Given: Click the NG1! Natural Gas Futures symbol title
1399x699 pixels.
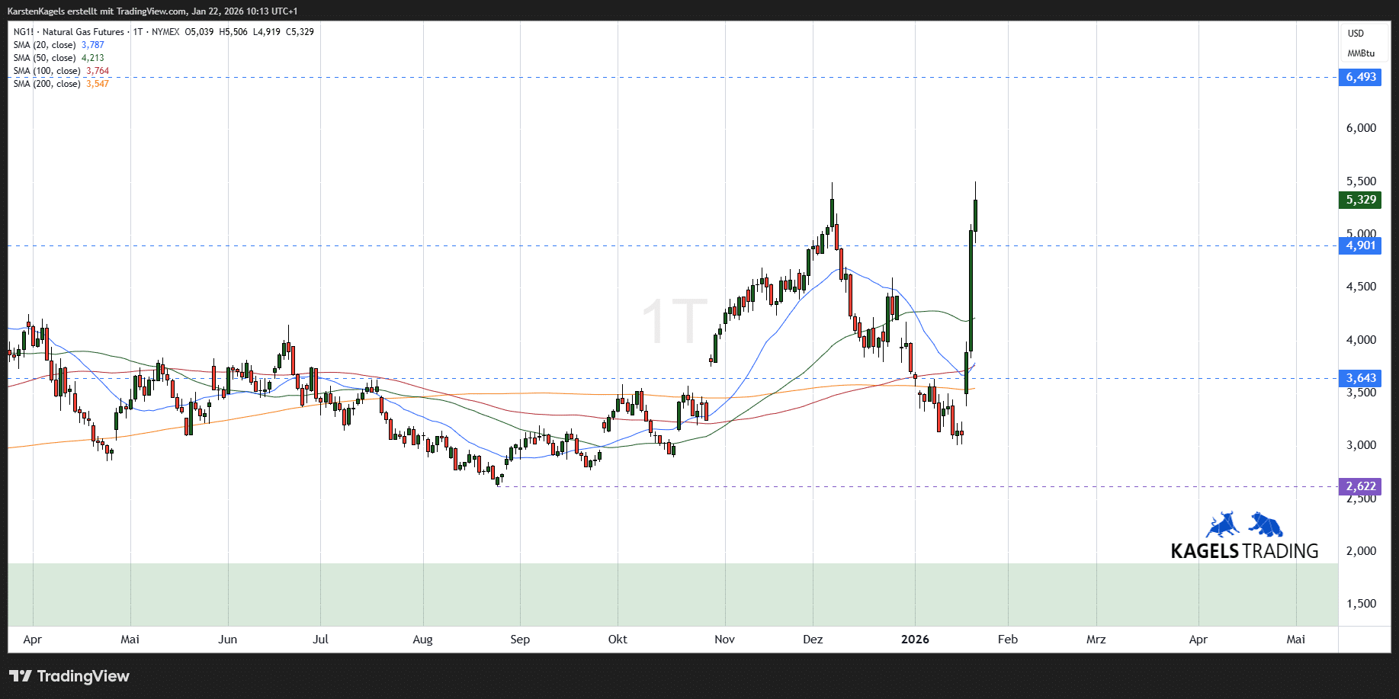Looking at the screenshot, I should coord(69,32).
